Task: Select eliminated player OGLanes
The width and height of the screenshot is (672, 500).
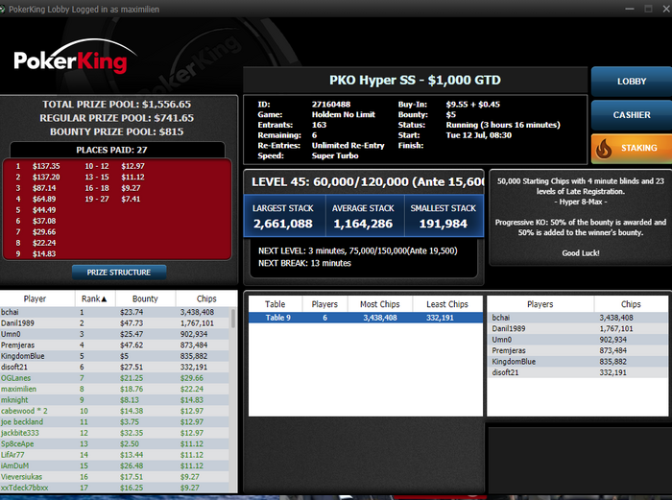Action: (115, 378)
